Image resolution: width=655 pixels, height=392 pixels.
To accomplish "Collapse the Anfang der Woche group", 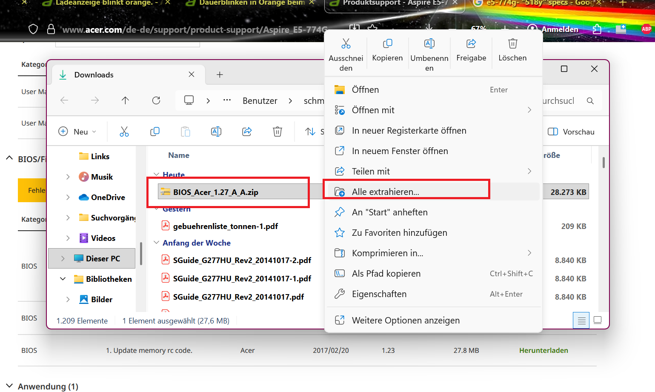I will [156, 243].
